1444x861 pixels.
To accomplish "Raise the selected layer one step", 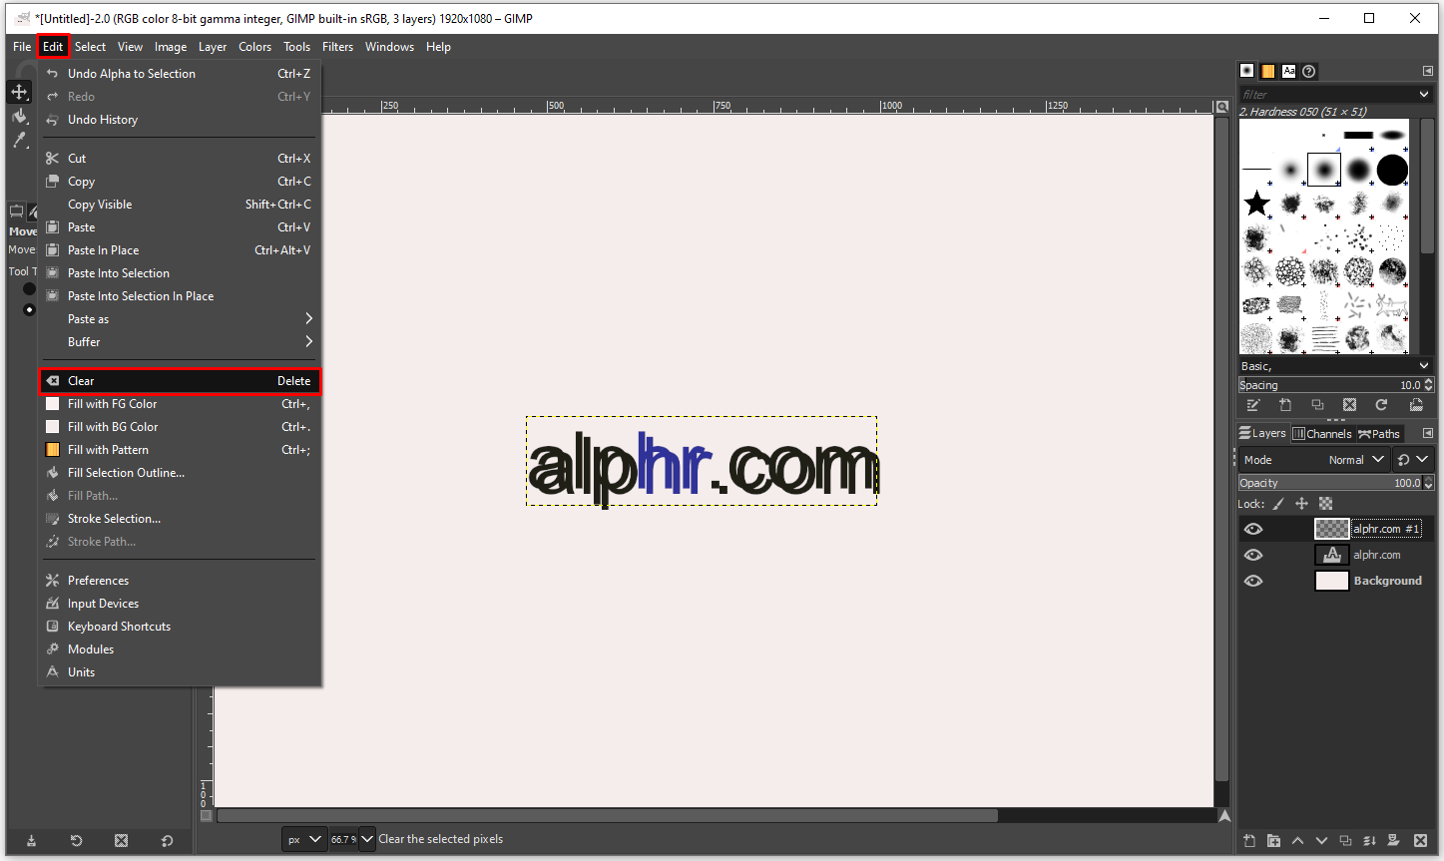I will 1297,841.
